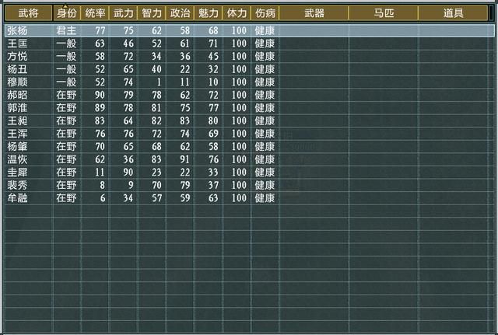
Task: Click 温恢's 政治 value 91
Action: (x=185, y=159)
